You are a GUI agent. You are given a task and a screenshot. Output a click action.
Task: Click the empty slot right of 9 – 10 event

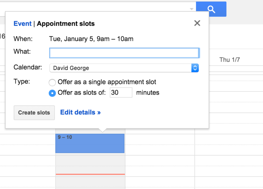pos(160,145)
